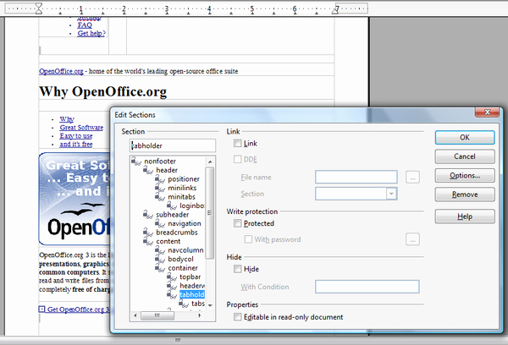Click the section list scroll-right arrow
The image size is (508, 345).
click(x=200, y=315)
